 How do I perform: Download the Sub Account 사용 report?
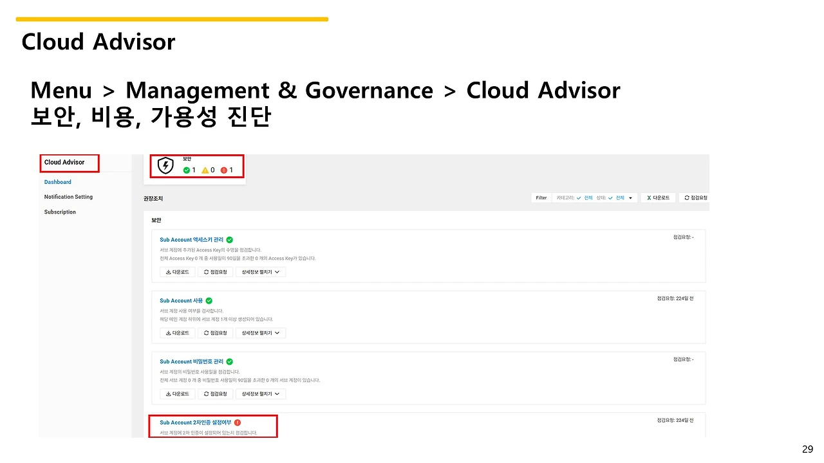[x=177, y=333]
